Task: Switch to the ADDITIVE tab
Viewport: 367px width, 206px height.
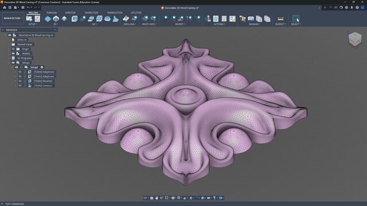Action: pos(70,13)
